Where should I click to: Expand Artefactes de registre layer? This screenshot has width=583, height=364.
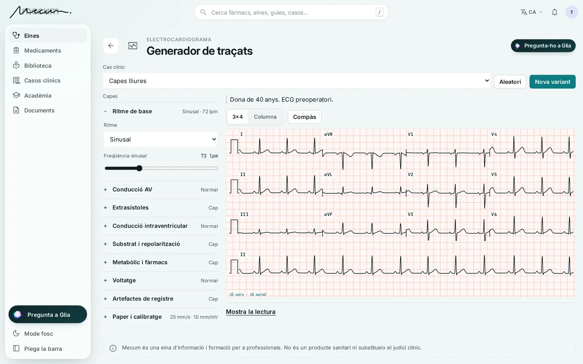click(x=161, y=299)
